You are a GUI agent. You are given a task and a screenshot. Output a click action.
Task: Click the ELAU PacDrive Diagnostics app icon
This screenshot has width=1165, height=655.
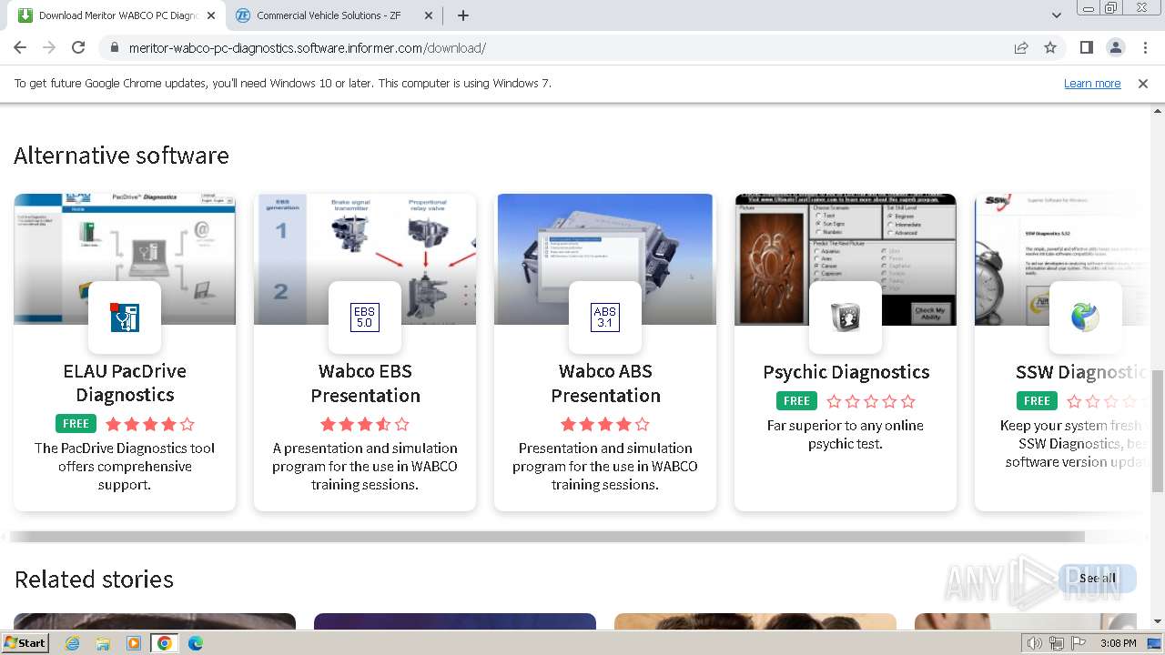pyautogui.click(x=125, y=317)
